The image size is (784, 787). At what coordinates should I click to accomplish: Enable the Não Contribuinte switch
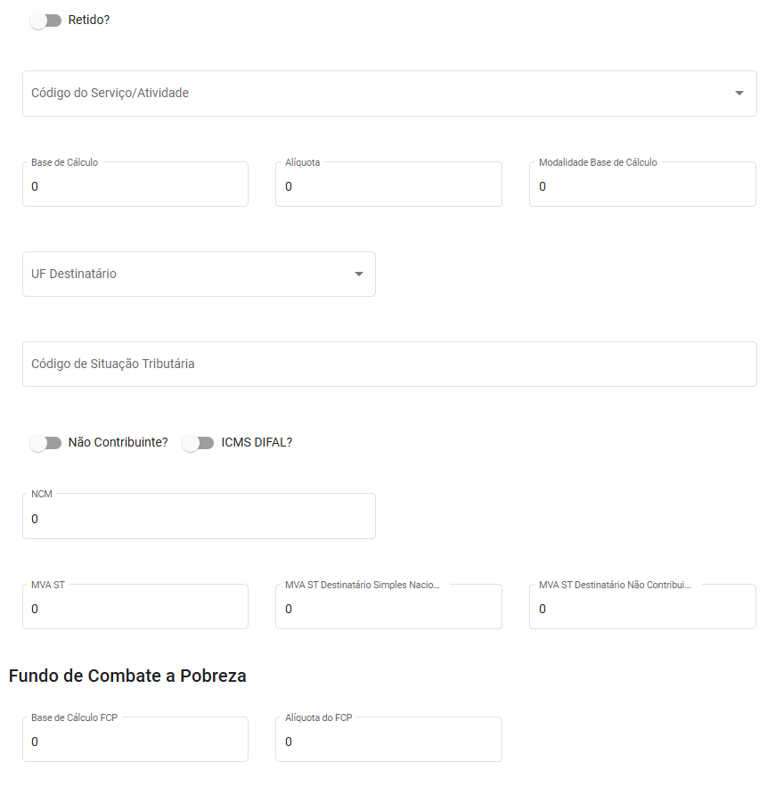tap(45, 443)
